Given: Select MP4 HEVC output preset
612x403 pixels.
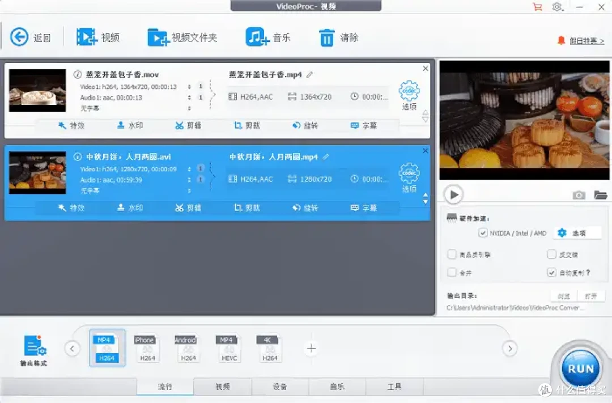Looking at the screenshot, I should [229, 348].
